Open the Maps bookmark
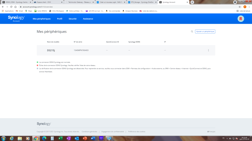 [x=29, y=11]
